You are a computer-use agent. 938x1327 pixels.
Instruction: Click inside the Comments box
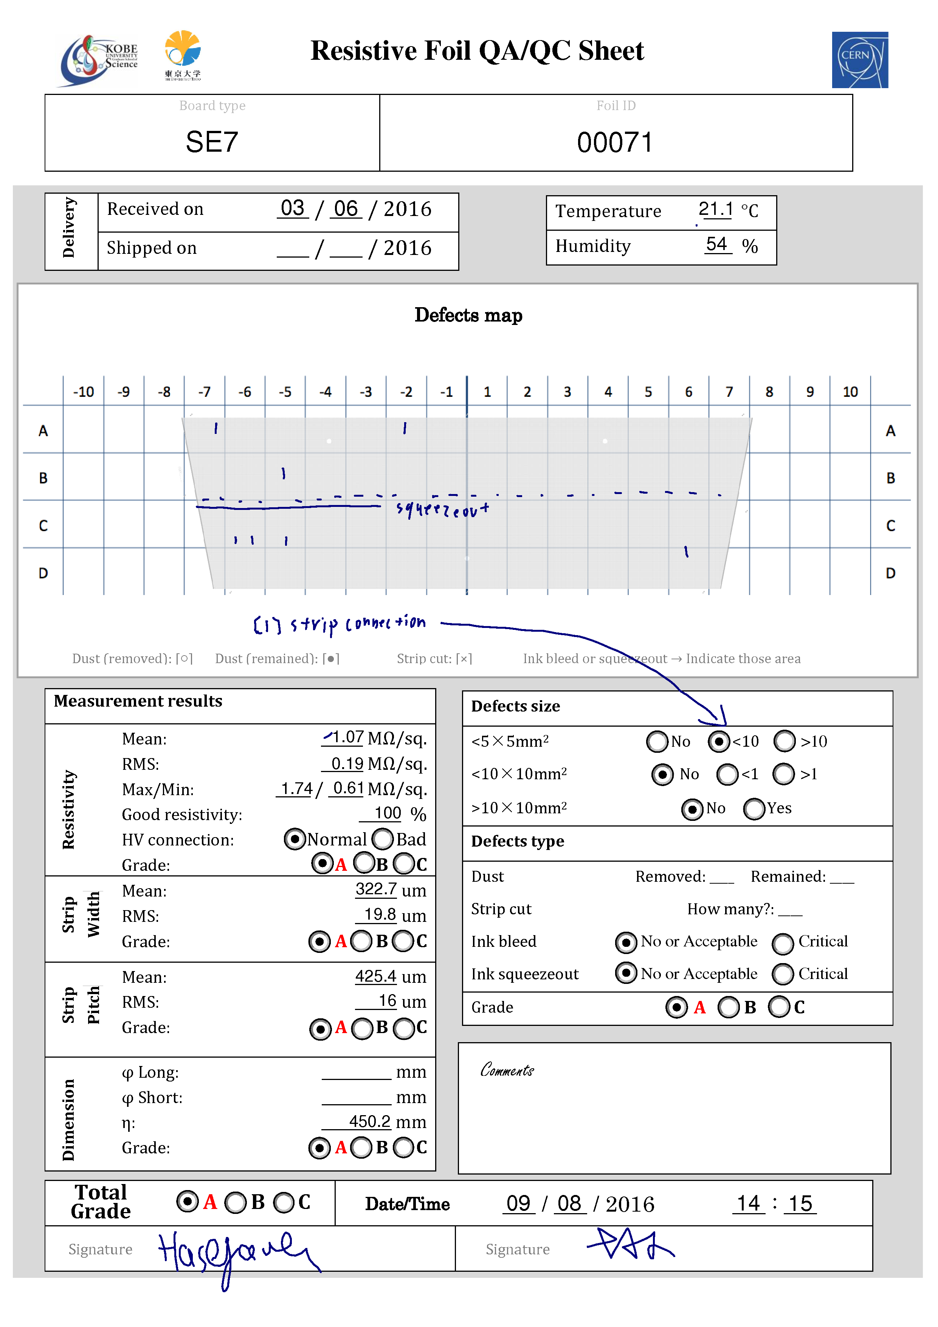(674, 1108)
